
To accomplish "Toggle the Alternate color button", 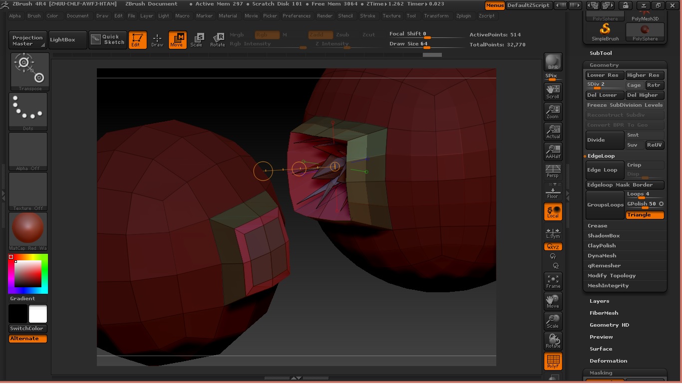I will click(x=28, y=339).
